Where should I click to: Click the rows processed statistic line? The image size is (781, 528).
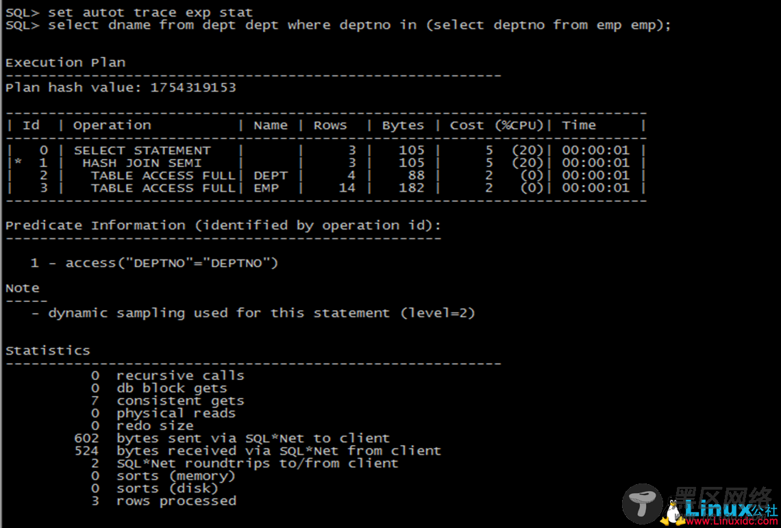176,501
